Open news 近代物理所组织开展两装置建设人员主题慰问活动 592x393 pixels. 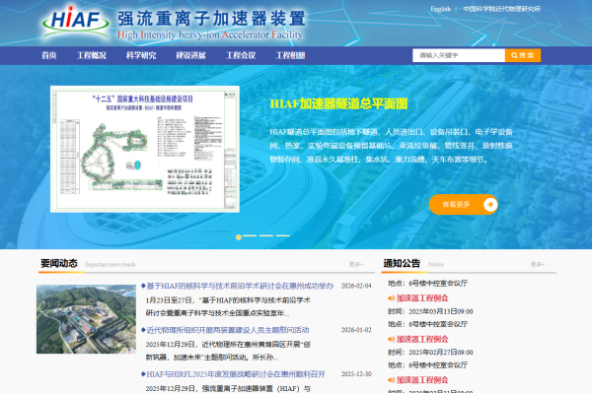click(228, 330)
